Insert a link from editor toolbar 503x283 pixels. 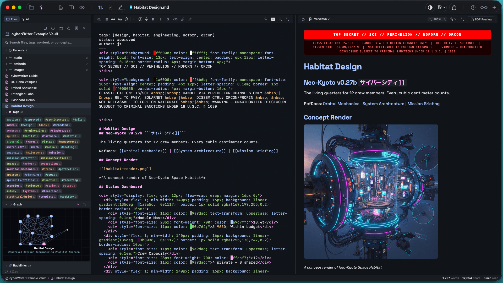click(183, 19)
